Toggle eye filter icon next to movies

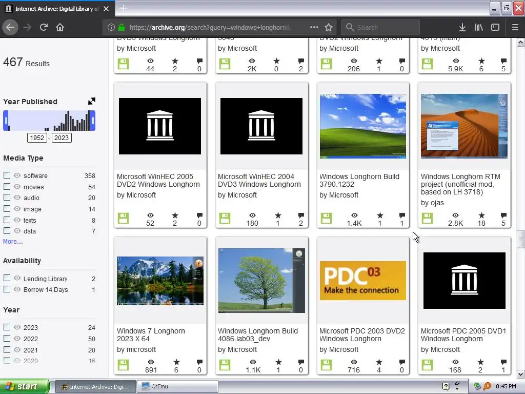17,186
